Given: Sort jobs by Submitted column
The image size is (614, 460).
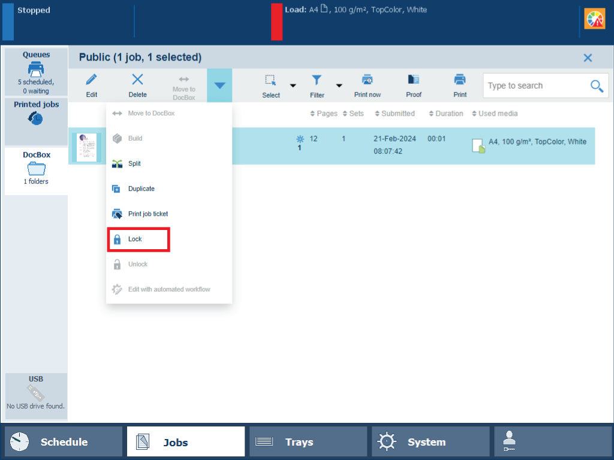Looking at the screenshot, I should [x=395, y=113].
